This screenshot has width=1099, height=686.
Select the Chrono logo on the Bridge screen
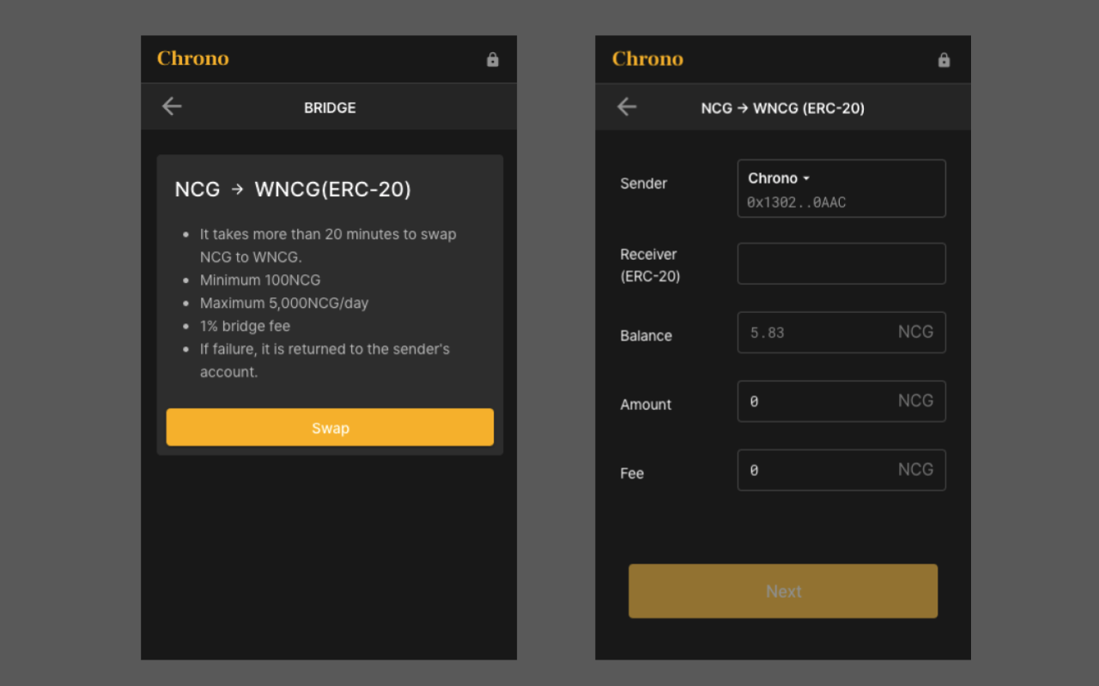192,58
